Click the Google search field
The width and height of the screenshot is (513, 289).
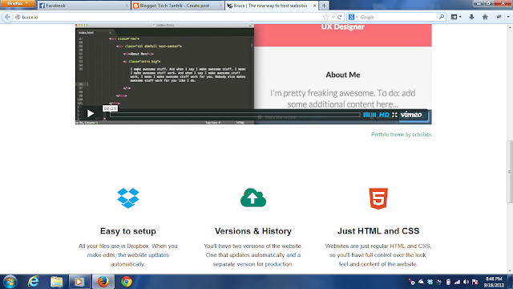(x=398, y=17)
